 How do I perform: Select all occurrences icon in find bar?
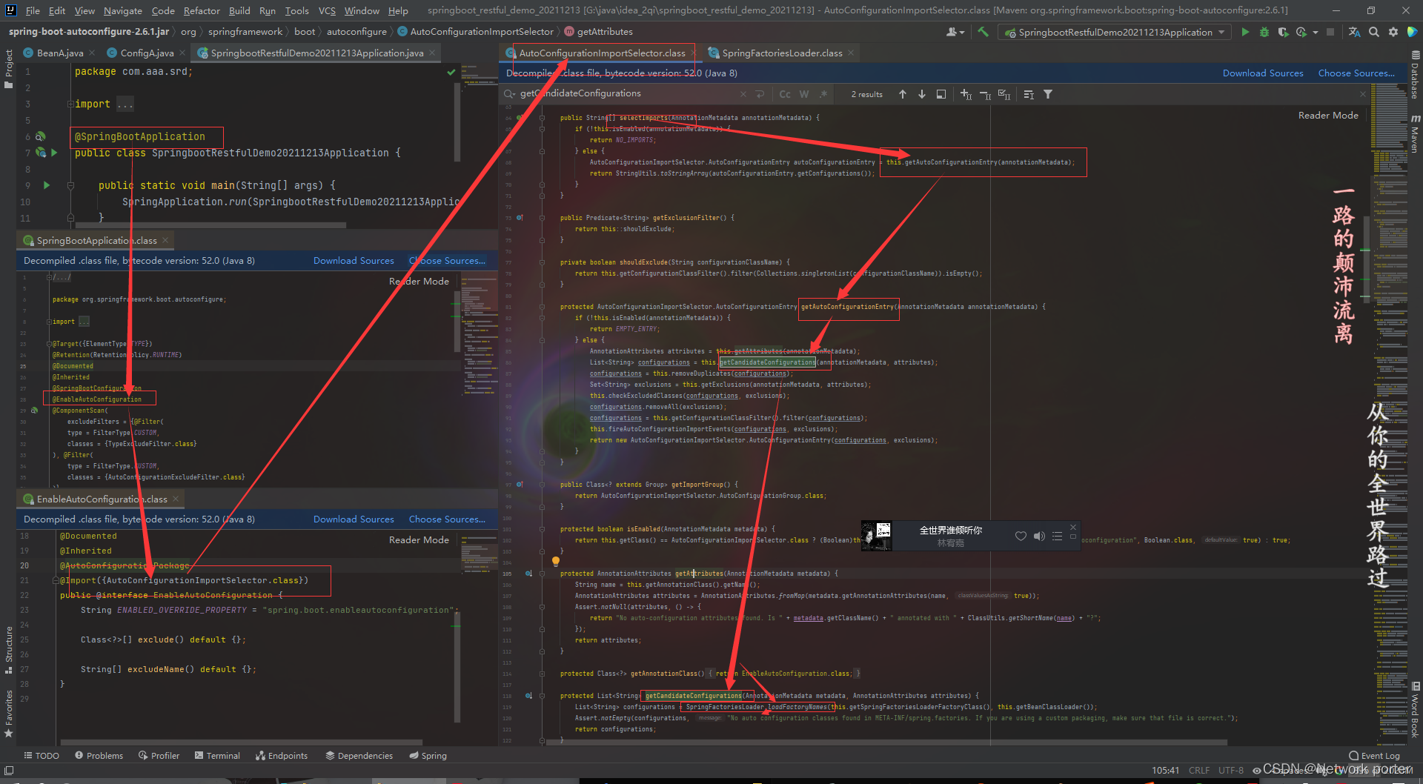click(1004, 94)
